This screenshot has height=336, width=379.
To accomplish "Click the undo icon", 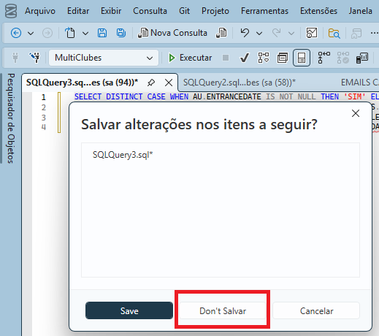I will click(245, 33).
